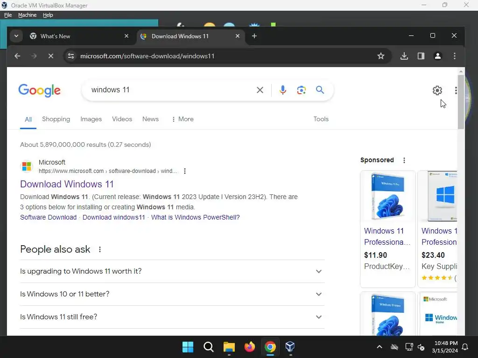This screenshot has width=478, height=358.
Task: Open the Tools search options
Action: tap(321, 119)
